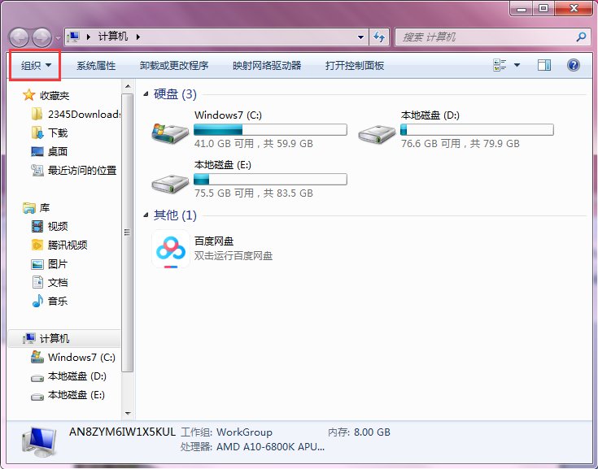This screenshot has width=598, height=469.
Task: Select 计算机 in the navigation pane
Action: 64,338
